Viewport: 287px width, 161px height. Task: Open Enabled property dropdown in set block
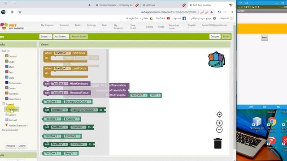click(78, 127)
